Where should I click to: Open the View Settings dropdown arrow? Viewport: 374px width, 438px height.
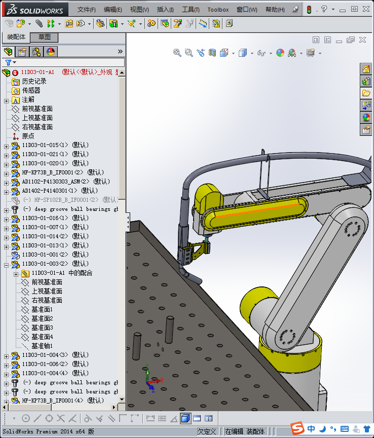tap(320, 53)
